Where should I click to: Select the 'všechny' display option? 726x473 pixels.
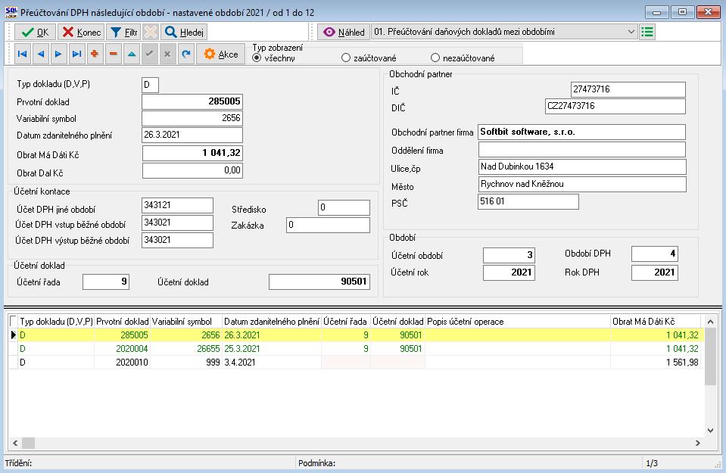(273, 58)
